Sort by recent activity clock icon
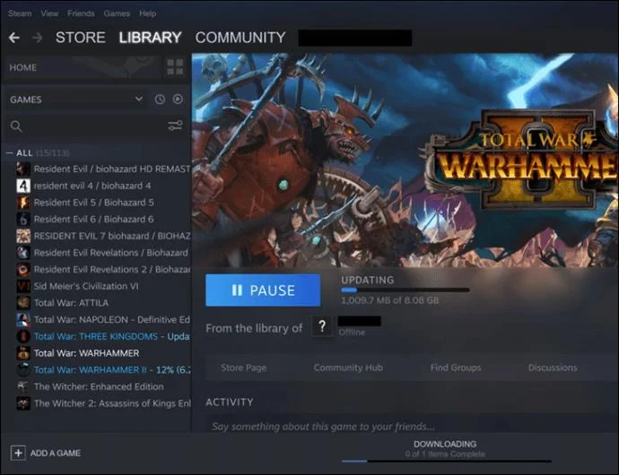619x475 pixels. [x=160, y=99]
